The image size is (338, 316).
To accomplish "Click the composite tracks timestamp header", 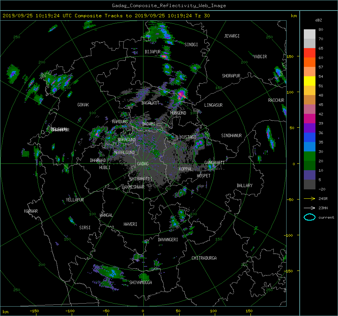I will 106,16.
